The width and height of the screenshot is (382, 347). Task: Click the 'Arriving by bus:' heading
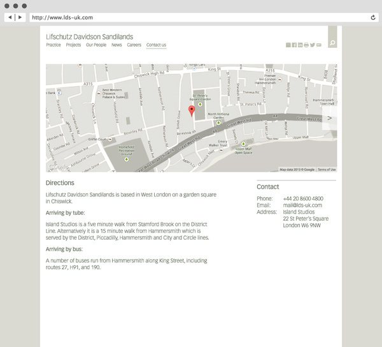pyautogui.click(x=64, y=249)
